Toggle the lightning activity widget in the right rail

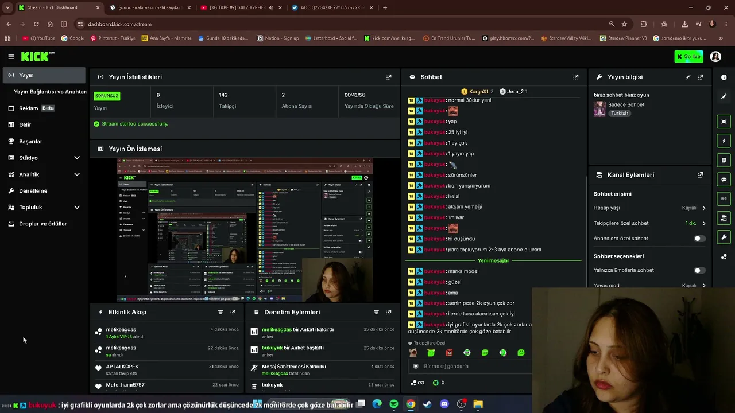coord(724,141)
